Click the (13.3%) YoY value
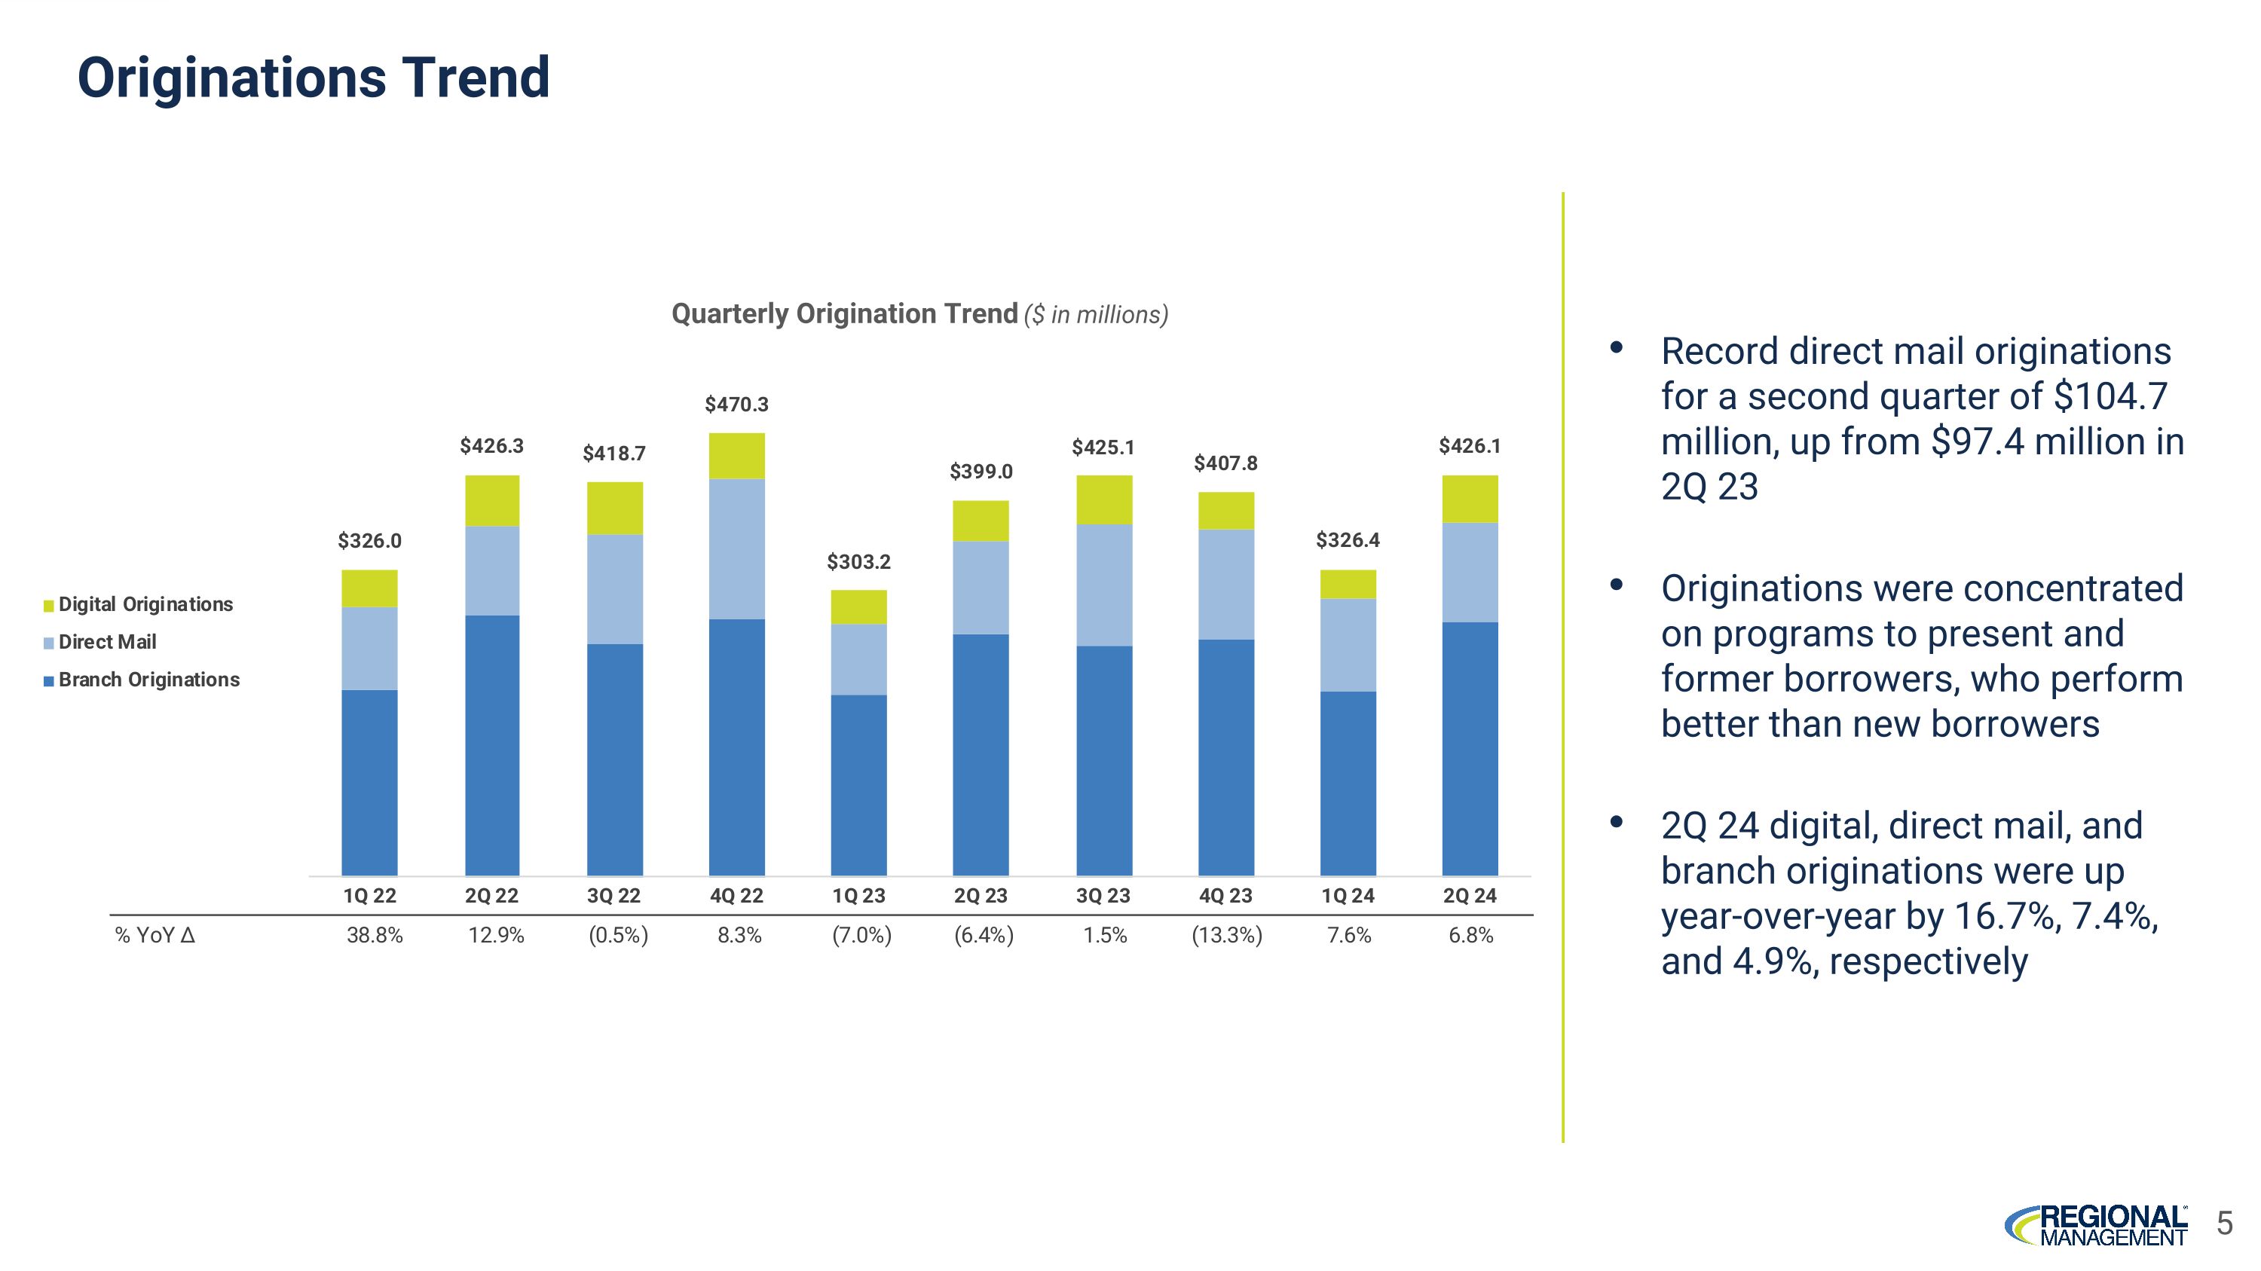The width and height of the screenshot is (2261, 1271). click(x=1226, y=935)
